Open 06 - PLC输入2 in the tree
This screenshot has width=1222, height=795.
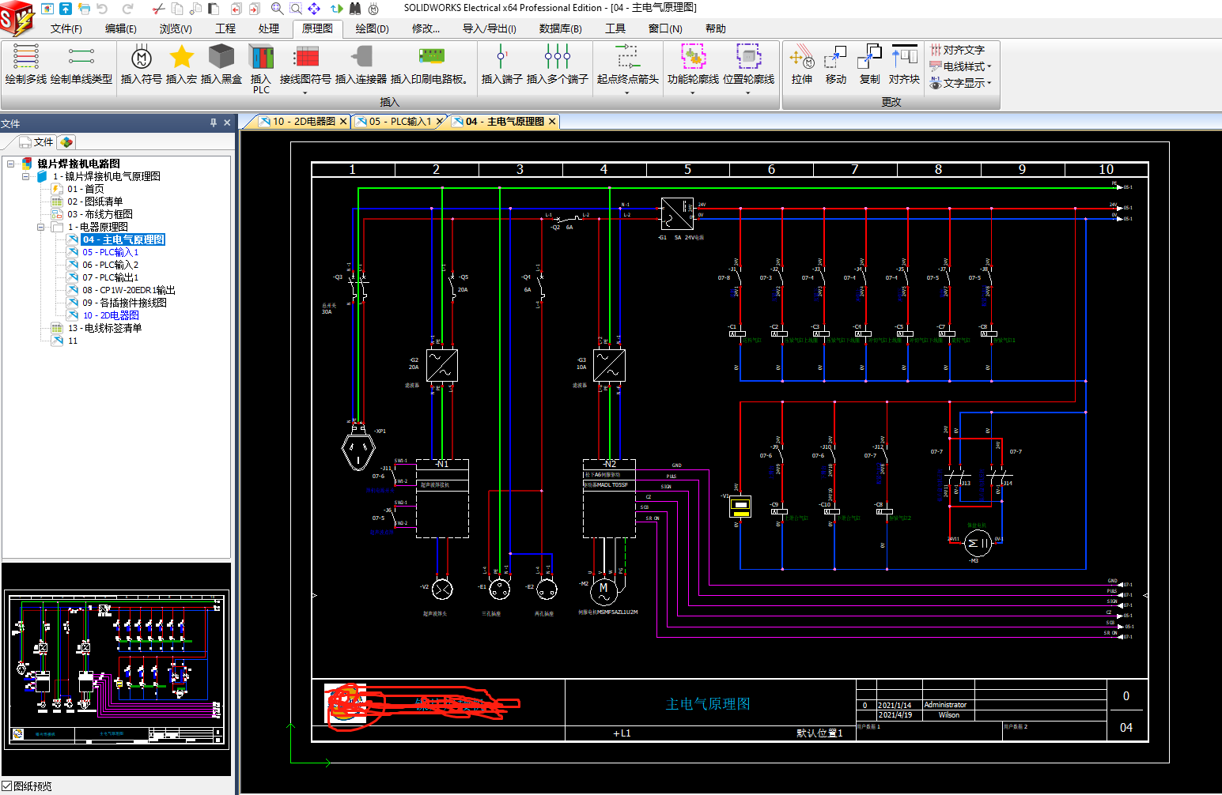[110, 265]
